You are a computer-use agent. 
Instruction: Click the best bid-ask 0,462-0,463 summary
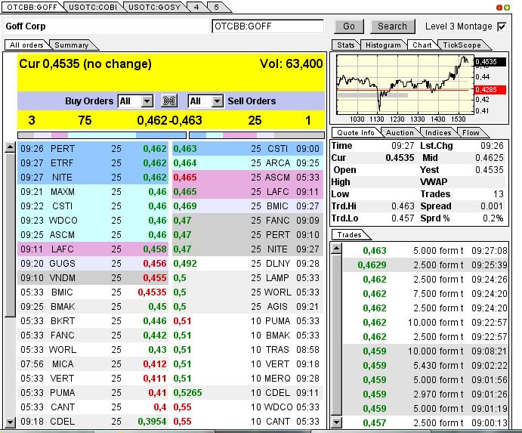(x=169, y=120)
